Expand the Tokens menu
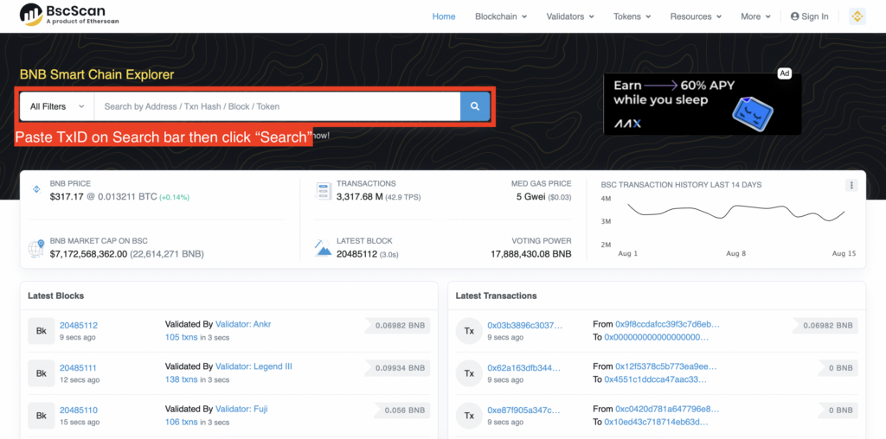Screen dimensions: 886x439 click(632, 16)
